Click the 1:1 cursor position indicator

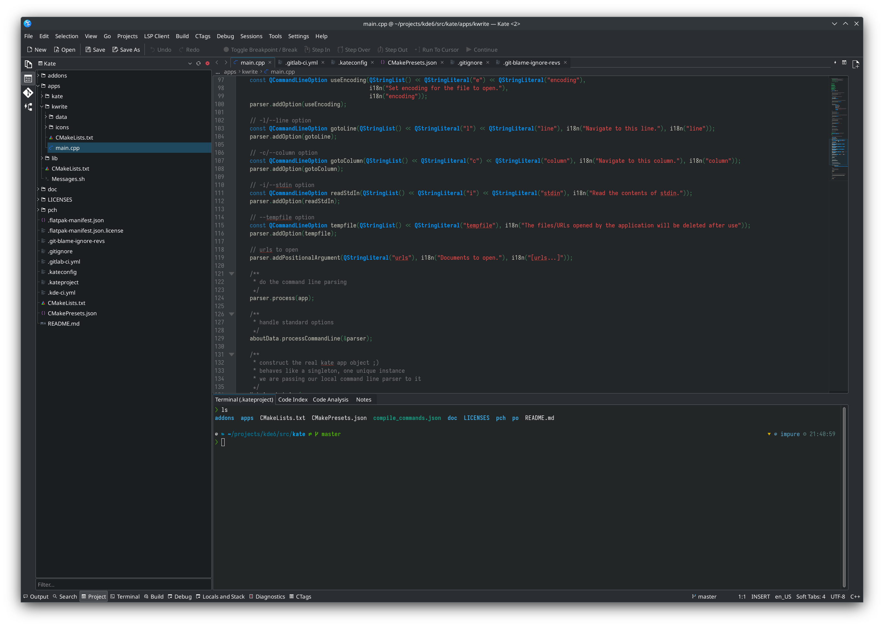point(741,597)
